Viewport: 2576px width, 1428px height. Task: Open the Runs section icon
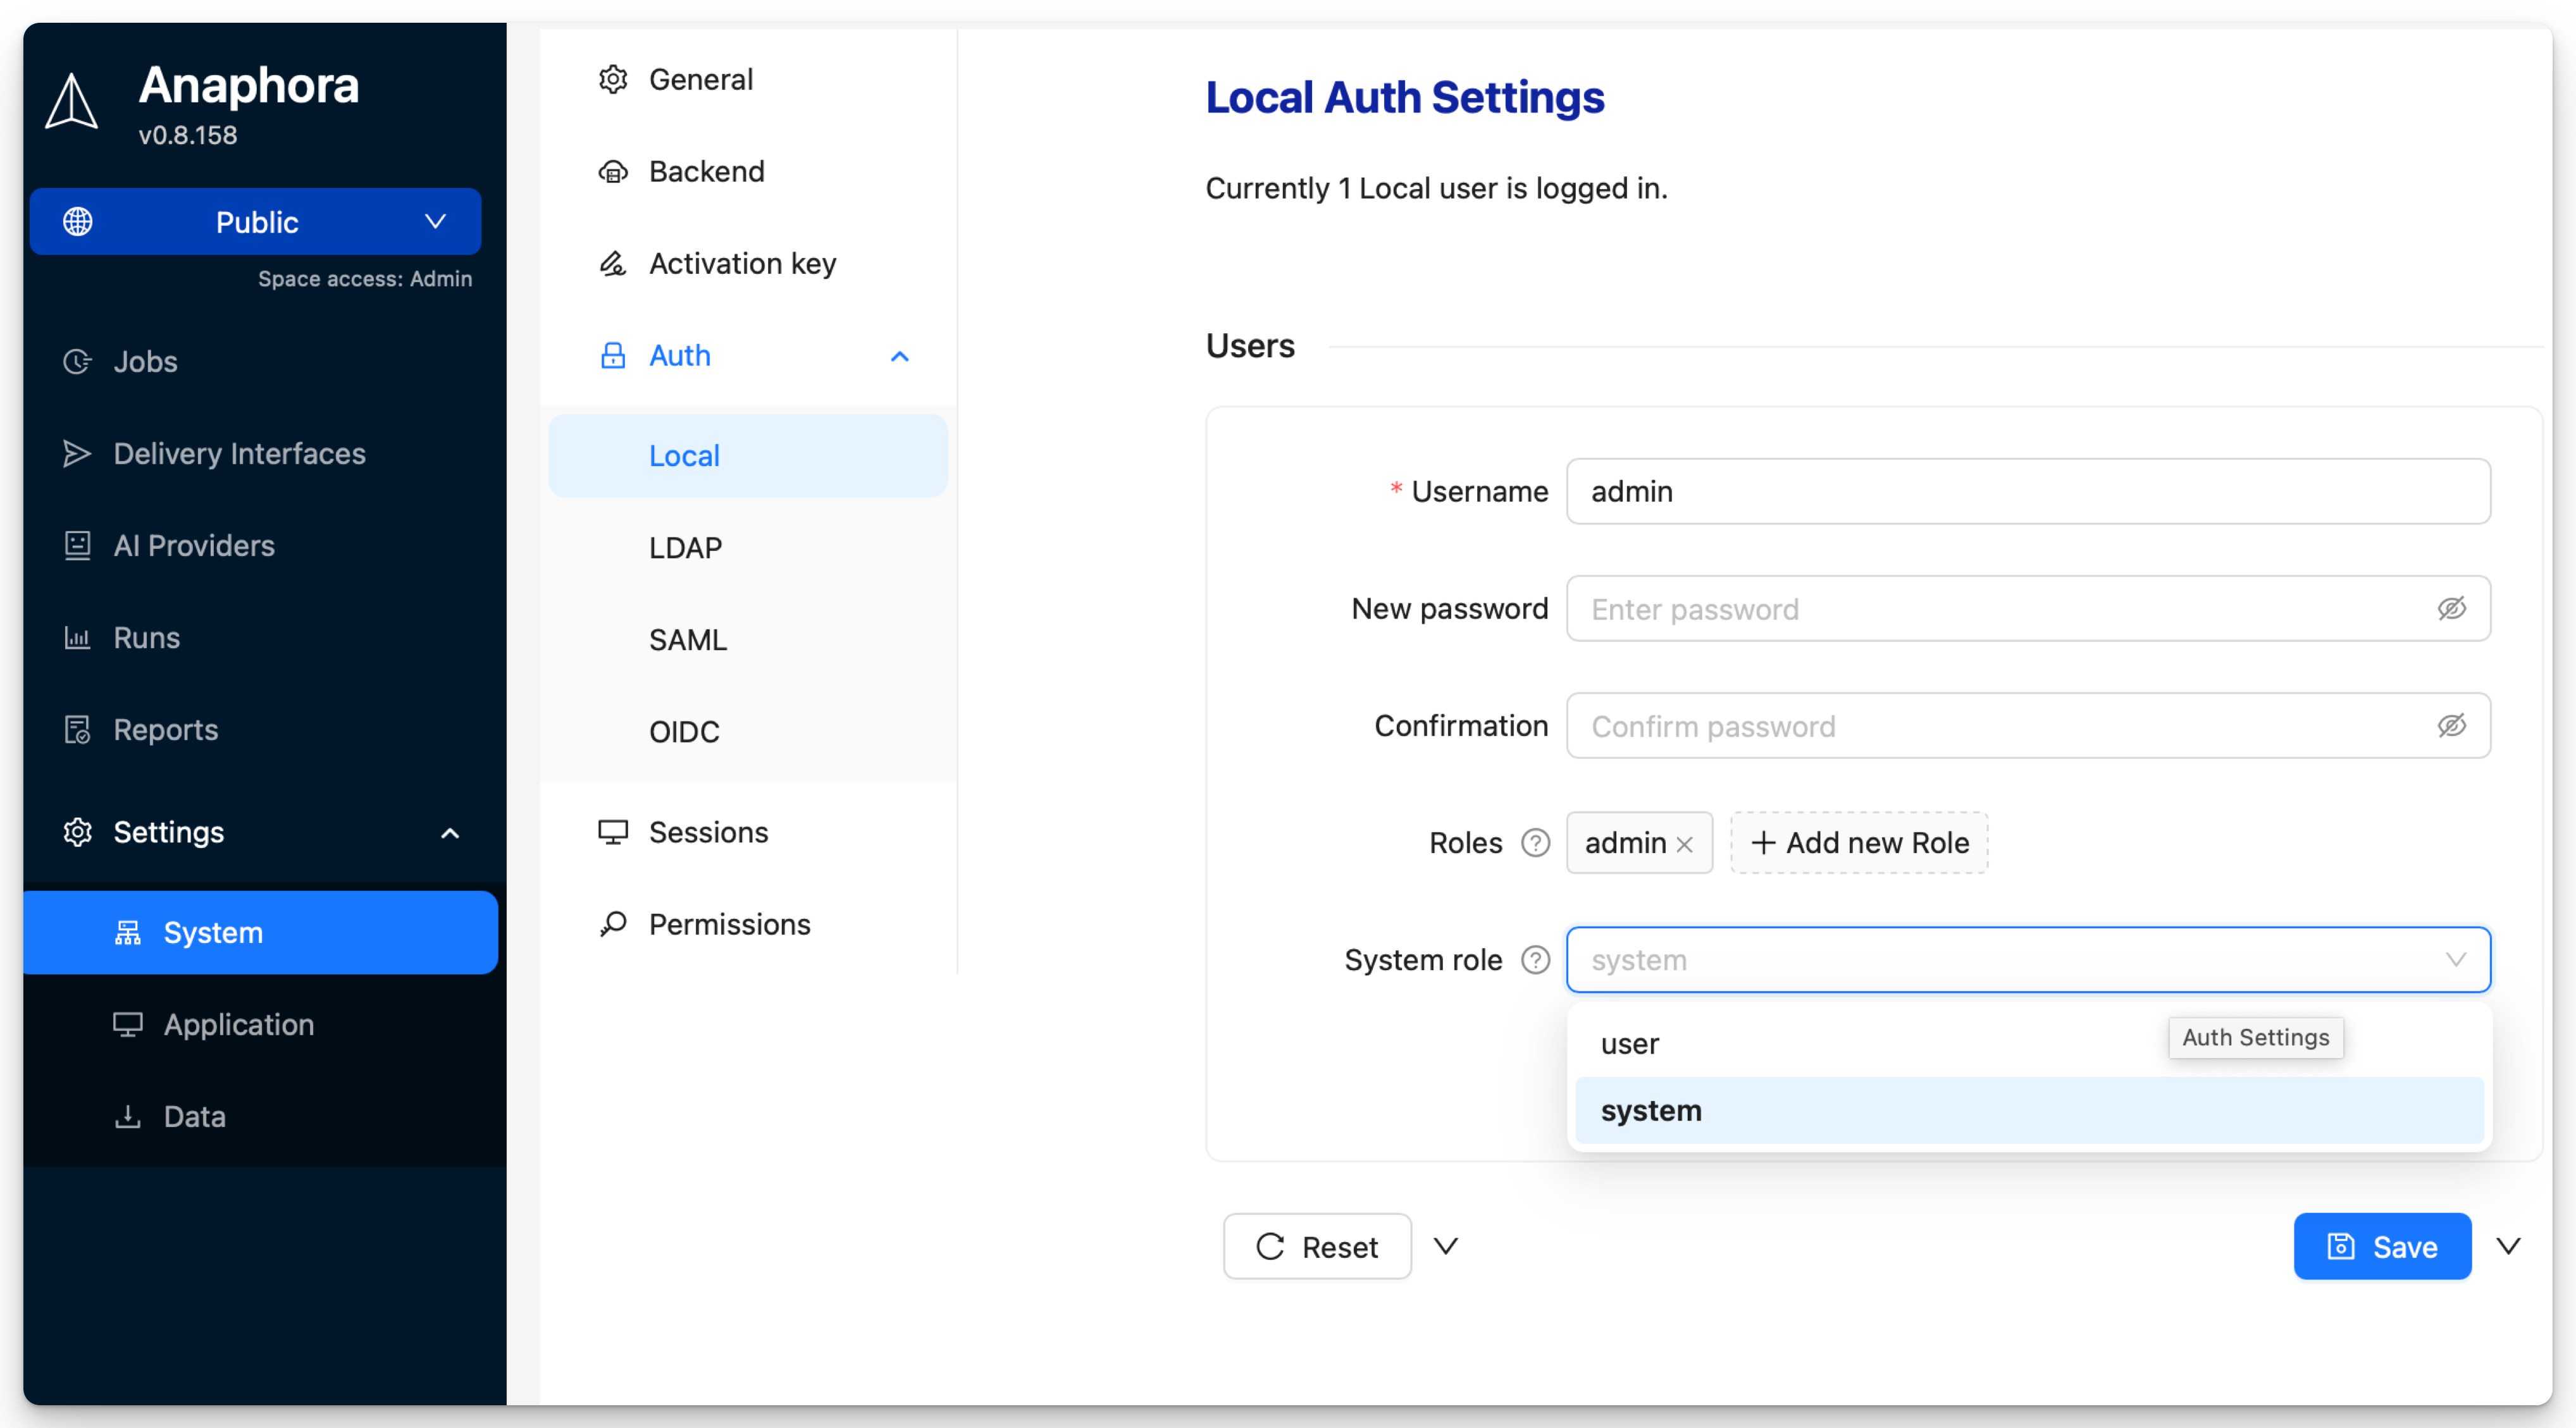tap(77, 637)
